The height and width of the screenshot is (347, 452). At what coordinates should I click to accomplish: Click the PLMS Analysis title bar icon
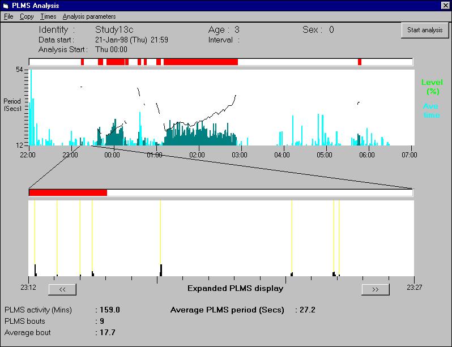click(6, 6)
